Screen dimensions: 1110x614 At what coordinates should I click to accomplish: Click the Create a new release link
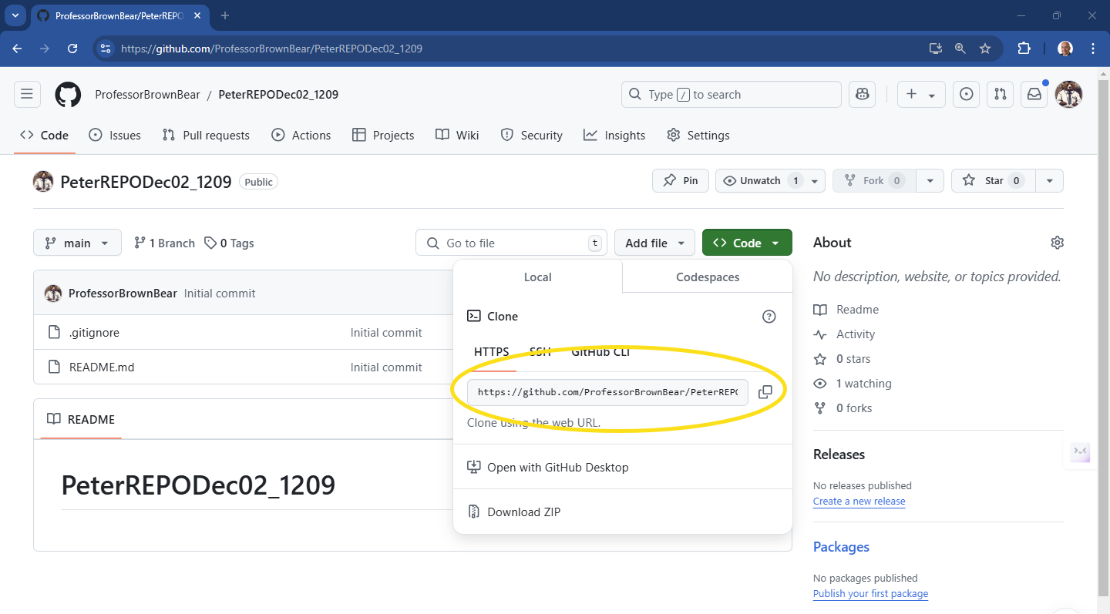[x=859, y=502]
